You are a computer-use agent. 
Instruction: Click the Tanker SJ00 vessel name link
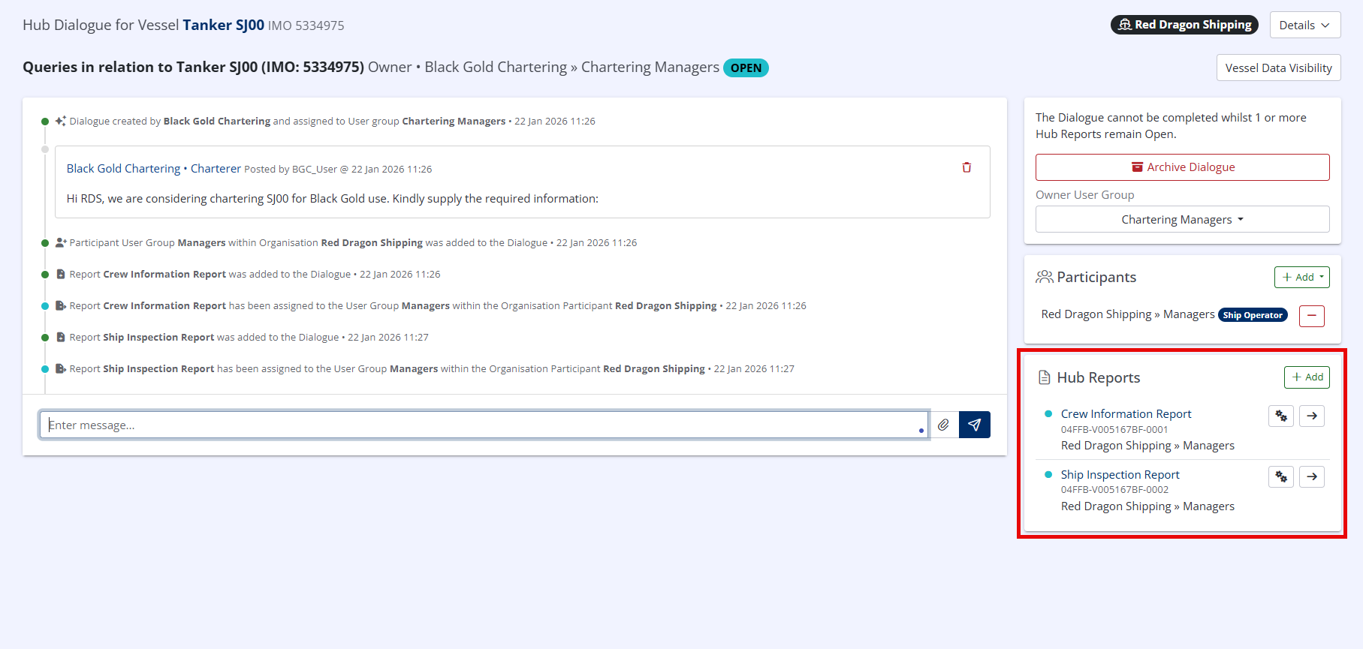pyautogui.click(x=223, y=25)
